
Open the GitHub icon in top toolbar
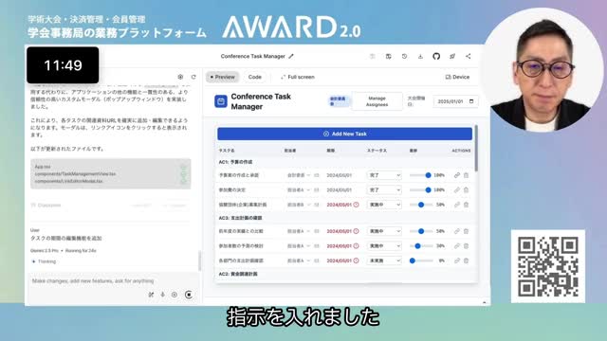[436, 57]
